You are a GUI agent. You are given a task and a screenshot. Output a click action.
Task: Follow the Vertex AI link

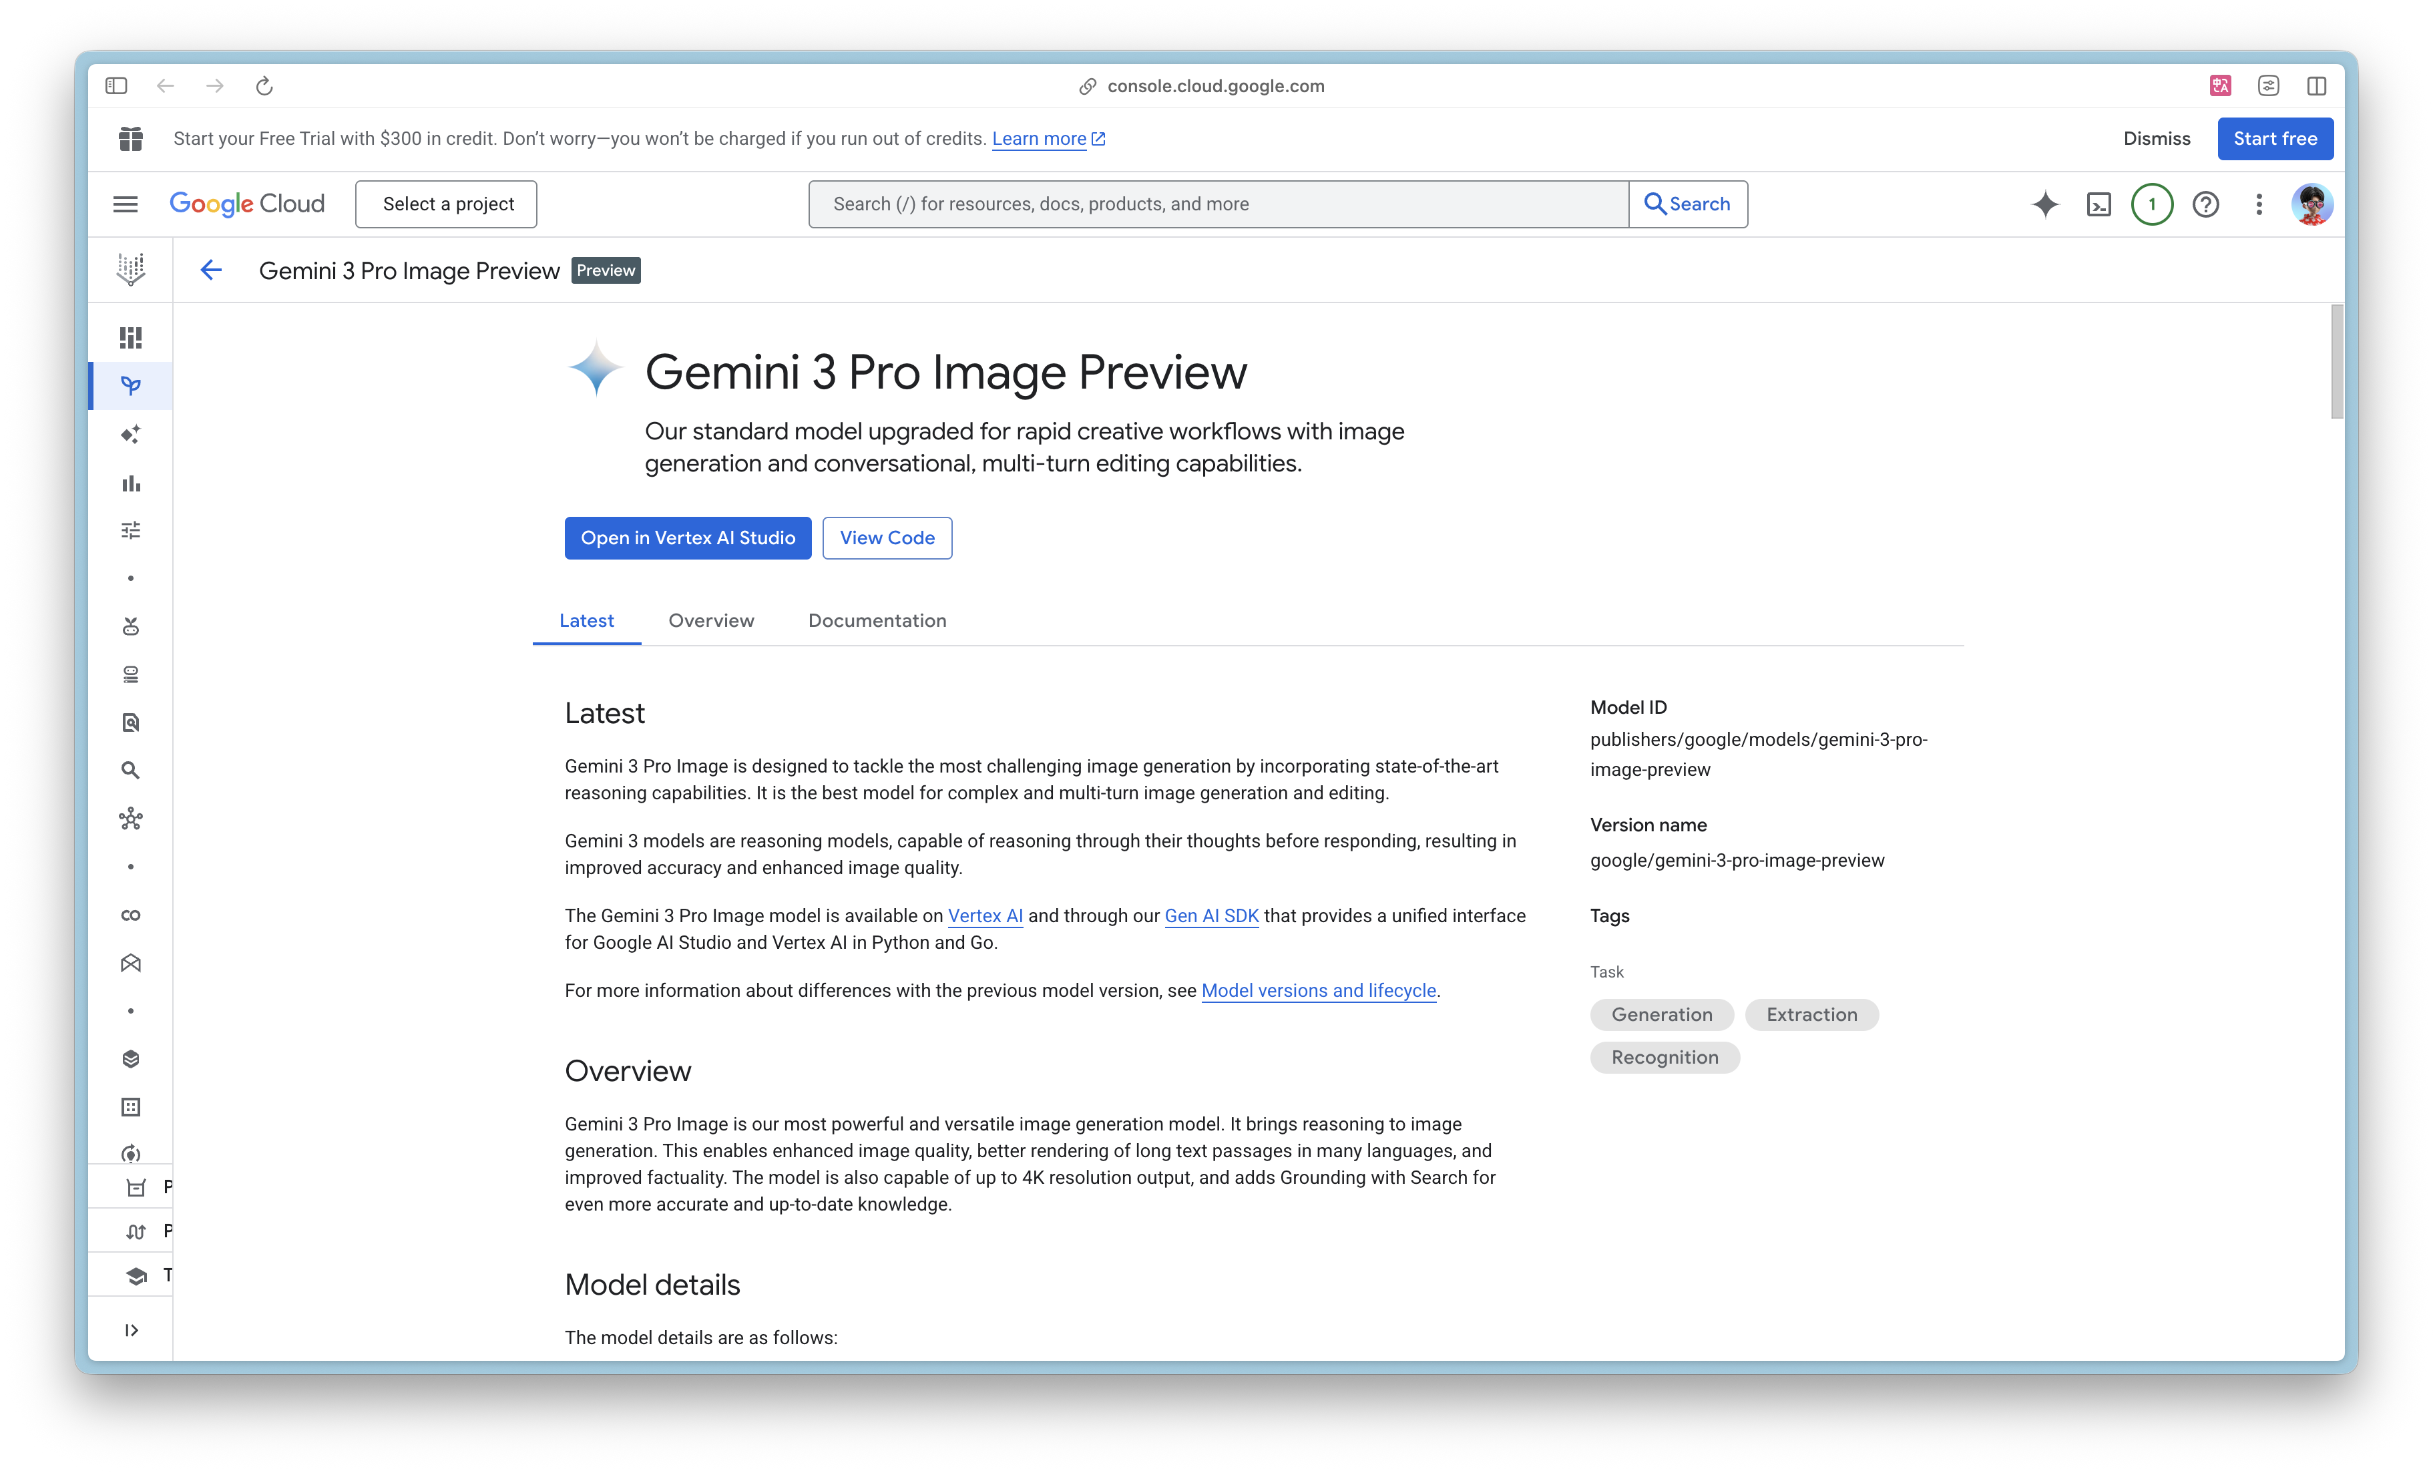click(985, 916)
